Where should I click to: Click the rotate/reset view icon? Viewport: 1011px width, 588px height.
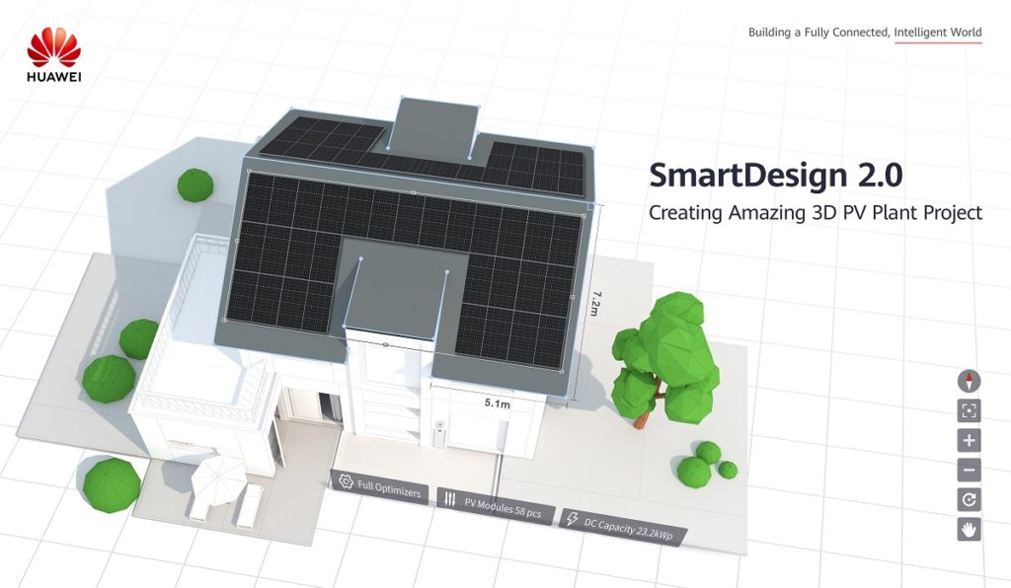click(x=970, y=500)
